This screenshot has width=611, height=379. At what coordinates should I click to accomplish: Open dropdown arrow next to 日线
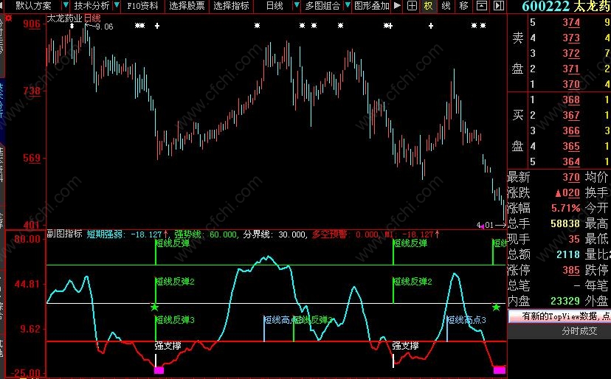297,5
